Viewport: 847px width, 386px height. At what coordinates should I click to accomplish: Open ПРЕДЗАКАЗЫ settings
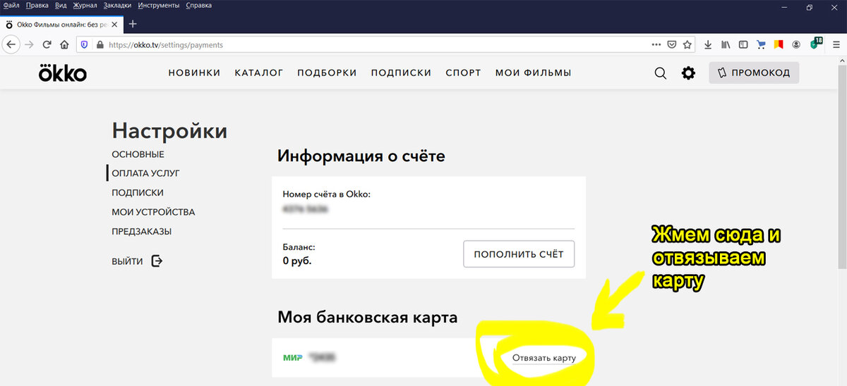click(141, 231)
